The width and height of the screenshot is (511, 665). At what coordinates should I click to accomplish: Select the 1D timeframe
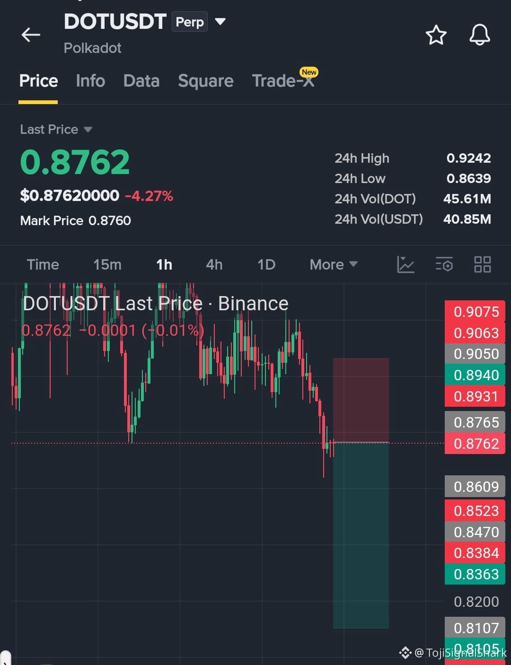pos(266,264)
